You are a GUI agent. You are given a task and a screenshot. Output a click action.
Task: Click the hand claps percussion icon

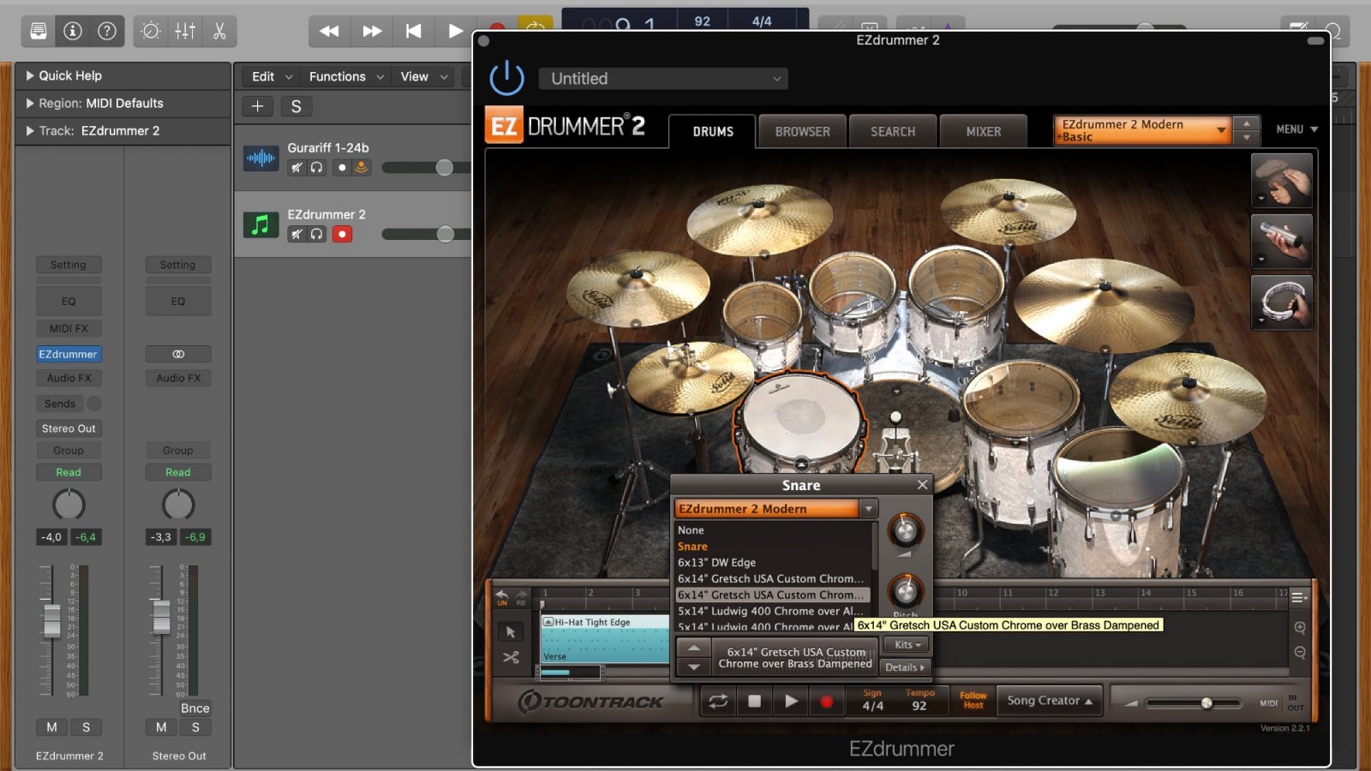click(x=1281, y=181)
